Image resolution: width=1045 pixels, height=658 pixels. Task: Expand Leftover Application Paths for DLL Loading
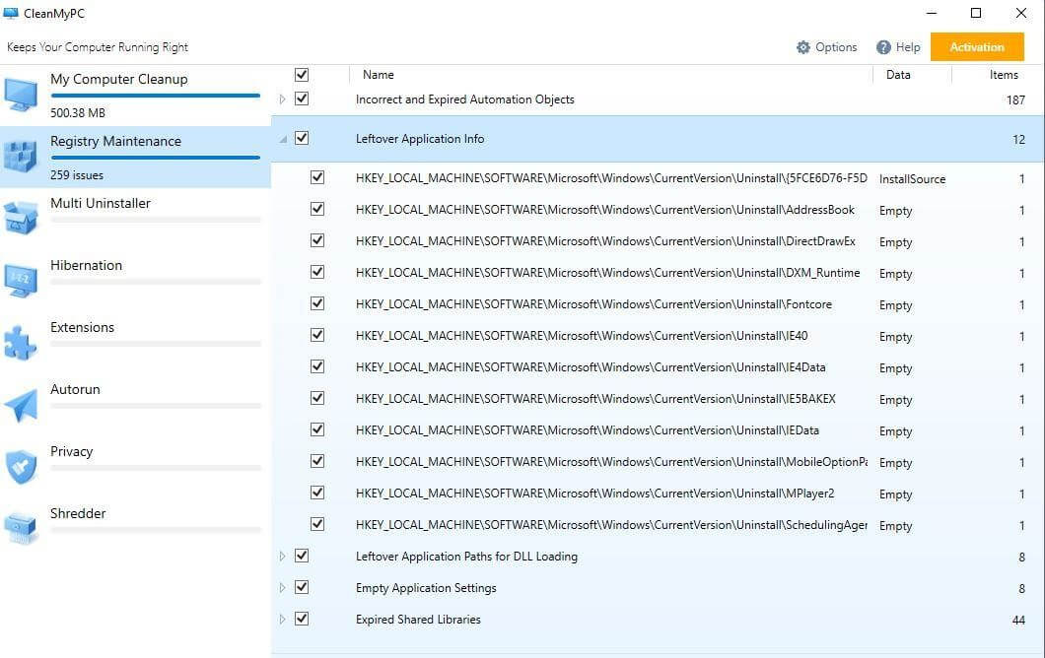pyautogui.click(x=282, y=557)
